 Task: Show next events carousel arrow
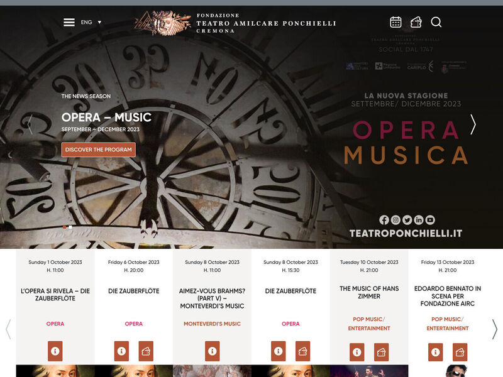tap(495, 329)
